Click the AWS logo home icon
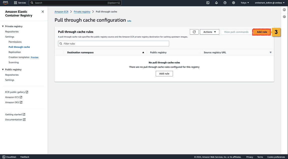Image resolution: width=288 pixels, height=159 pixels. 6,3
